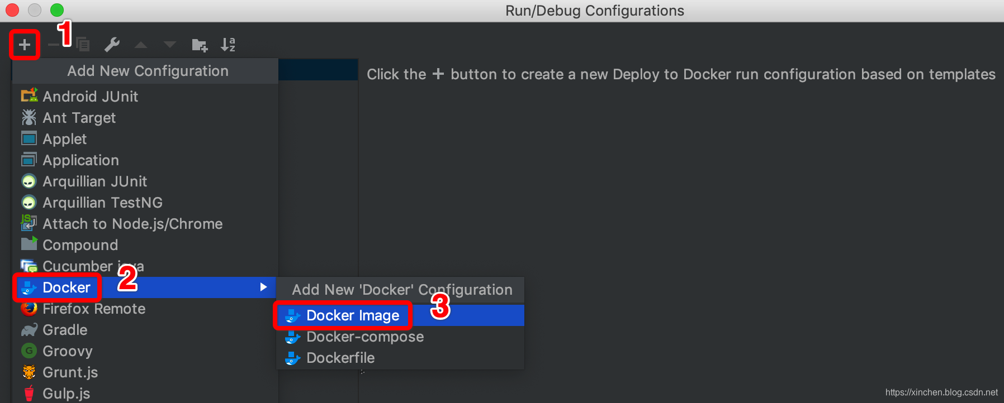Select Android JUnit configuration
Image resolution: width=1004 pixels, height=403 pixels.
(x=90, y=97)
